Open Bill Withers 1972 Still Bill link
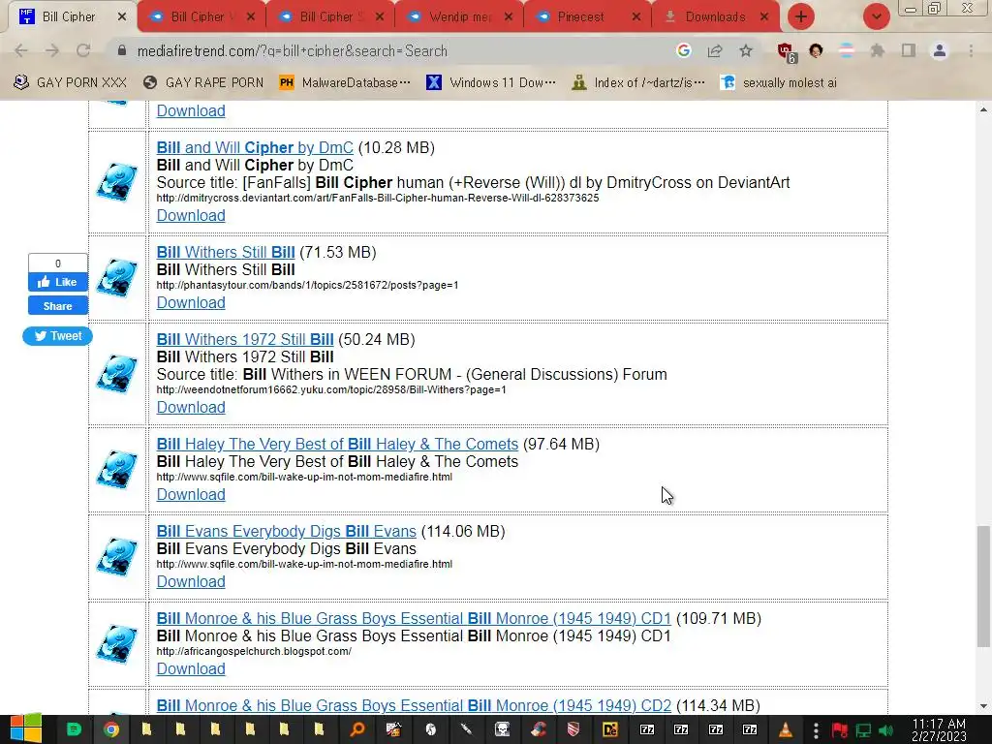This screenshot has height=744, width=992. [x=245, y=339]
